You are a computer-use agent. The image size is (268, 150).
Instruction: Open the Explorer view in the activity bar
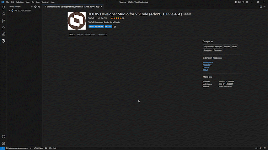coord(3,7)
